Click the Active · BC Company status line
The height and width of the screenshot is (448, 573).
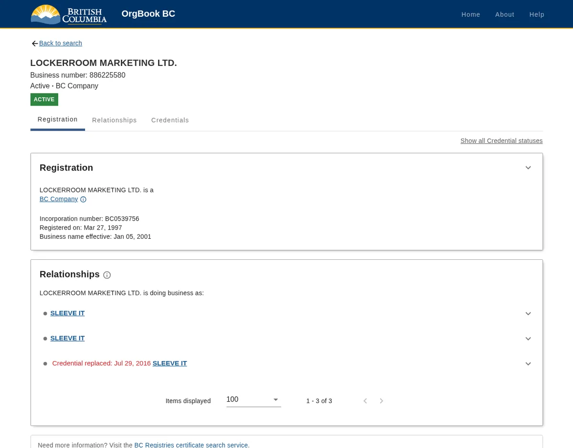(64, 86)
